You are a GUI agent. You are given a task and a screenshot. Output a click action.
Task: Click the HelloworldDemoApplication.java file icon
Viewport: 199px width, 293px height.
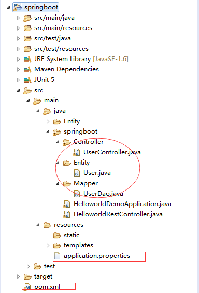click(x=67, y=204)
